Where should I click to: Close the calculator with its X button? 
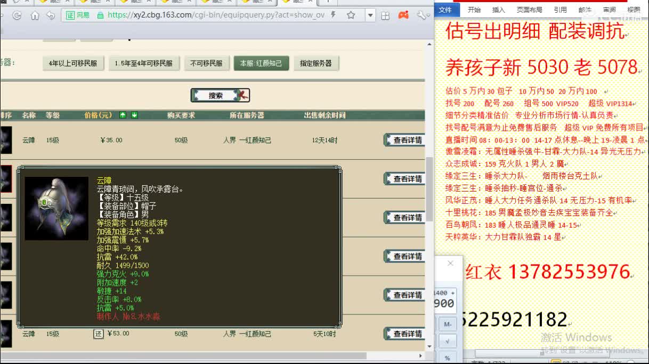pyautogui.click(x=450, y=263)
